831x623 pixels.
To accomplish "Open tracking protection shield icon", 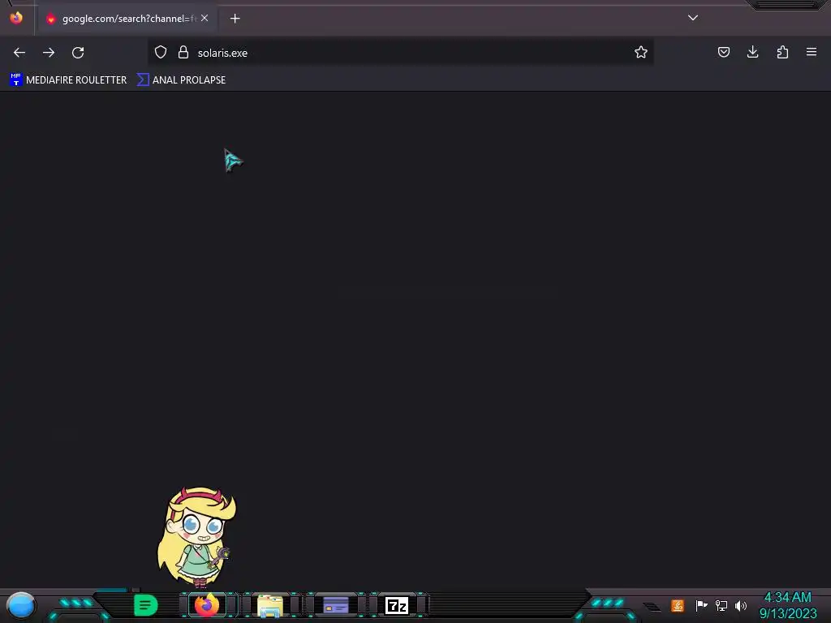I will pos(161,52).
